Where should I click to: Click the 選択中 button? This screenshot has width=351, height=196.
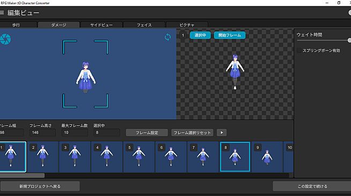(x=200, y=35)
